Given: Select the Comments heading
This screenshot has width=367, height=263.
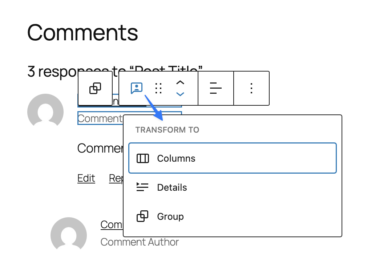Looking at the screenshot, I should [x=82, y=33].
